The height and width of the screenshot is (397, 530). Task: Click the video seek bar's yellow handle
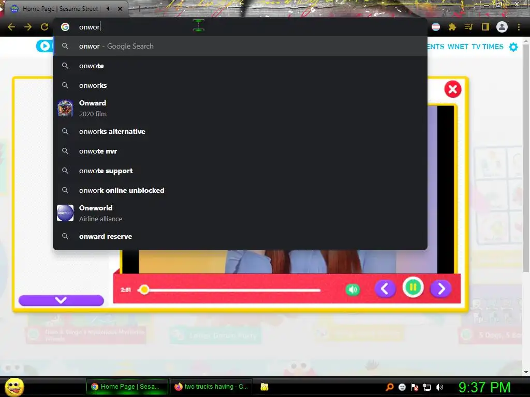tap(144, 289)
